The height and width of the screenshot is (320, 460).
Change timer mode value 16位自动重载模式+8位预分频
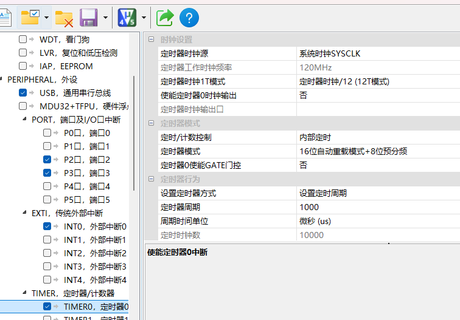378,151
